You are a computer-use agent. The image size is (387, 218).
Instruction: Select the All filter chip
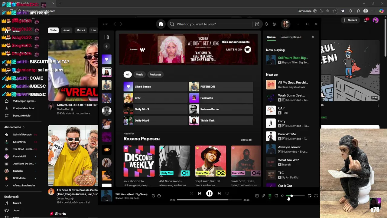[128, 74]
